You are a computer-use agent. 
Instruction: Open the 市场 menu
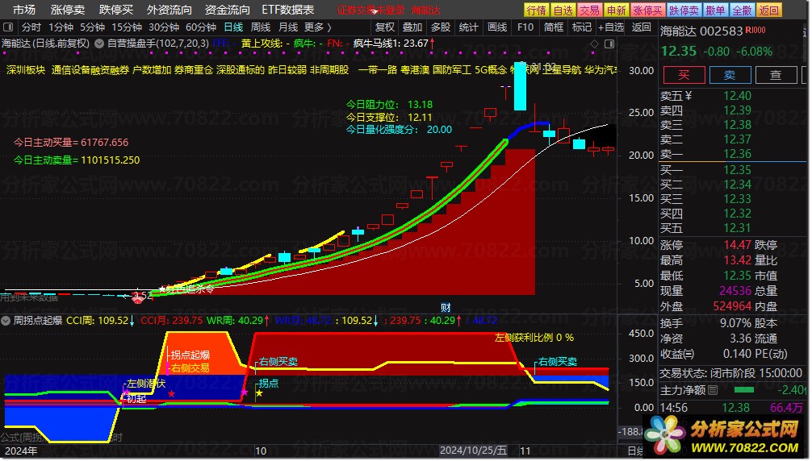pyautogui.click(x=24, y=10)
